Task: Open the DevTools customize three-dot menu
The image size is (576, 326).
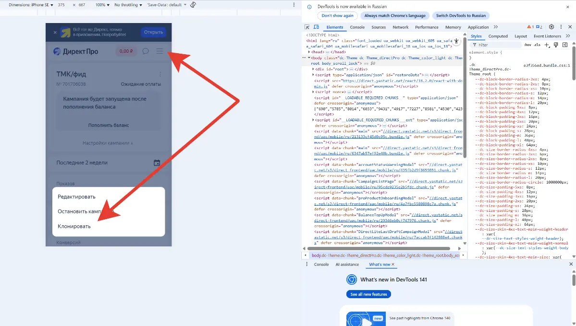Action: click(x=561, y=27)
